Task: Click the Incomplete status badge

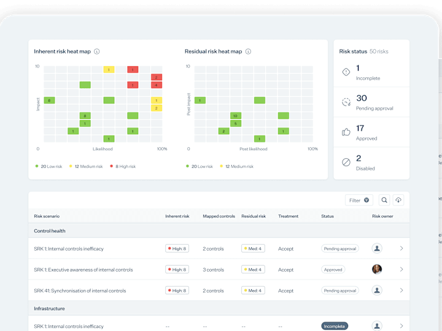Action: [335, 326]
